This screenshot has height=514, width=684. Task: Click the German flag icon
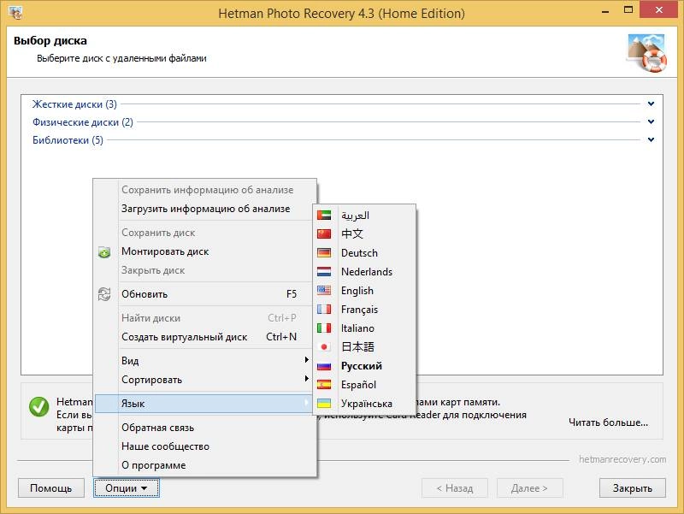324,252
